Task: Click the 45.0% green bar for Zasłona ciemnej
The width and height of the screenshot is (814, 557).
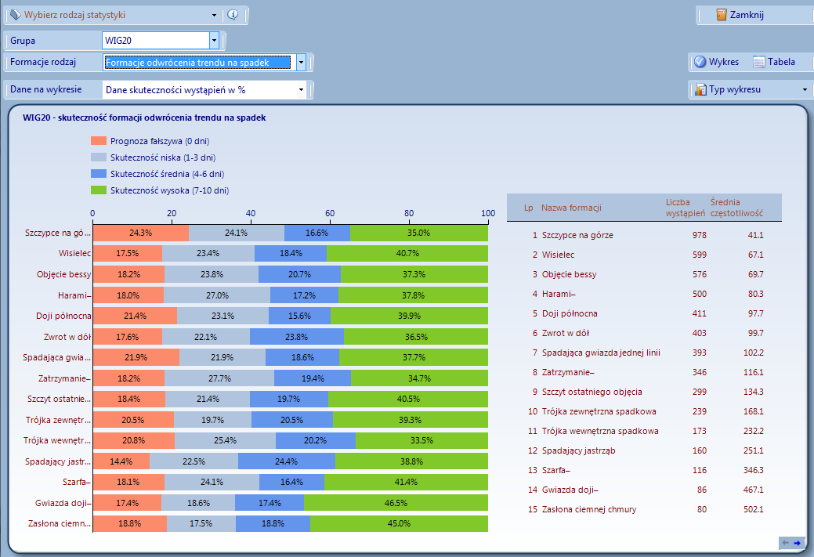Action: point(400,524)
